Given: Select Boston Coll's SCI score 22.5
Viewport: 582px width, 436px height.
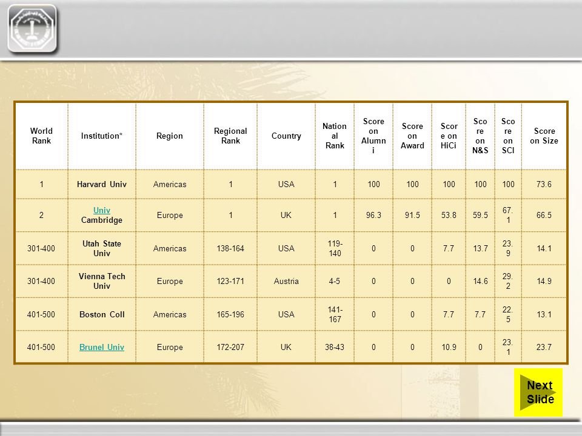Looking at the screenshot, I should pos(508,314).
